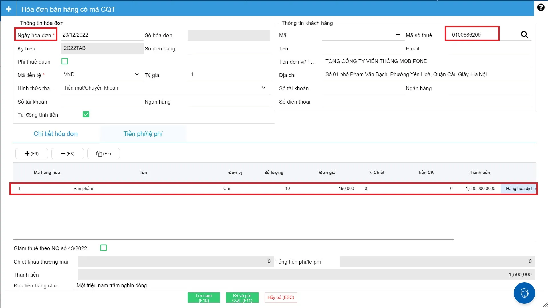Add a row with plus F9 button
Image resolution: width=548 pixels, height=308 pixels.
tap(32, 153)
